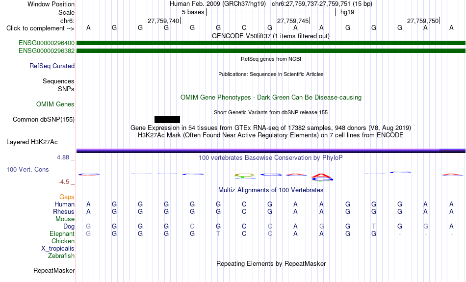This screenshot has height=282, width=466.
Task: Click position marker 27,759,750
Action: (x=423, y=21)
